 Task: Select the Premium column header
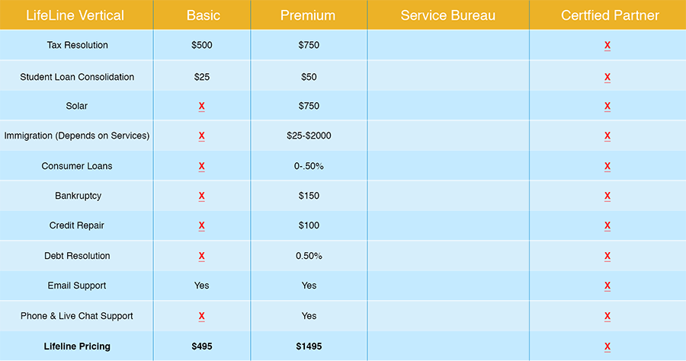click(308, 15)
